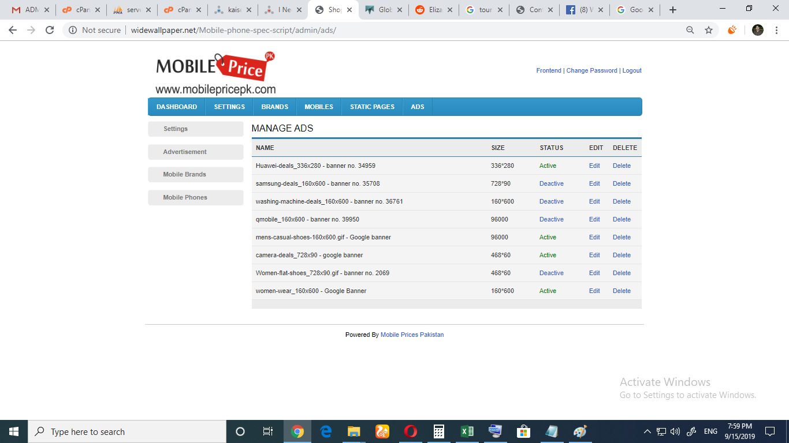Toggle Active status of Huawei-deals banner
Screen dimensions: 789x443
click(548, 166)
